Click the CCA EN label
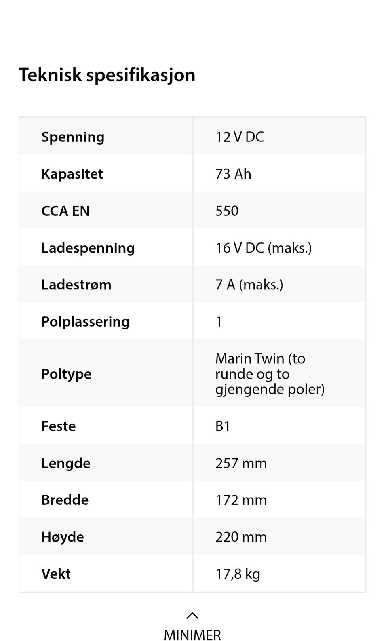 tap(65, 211)
